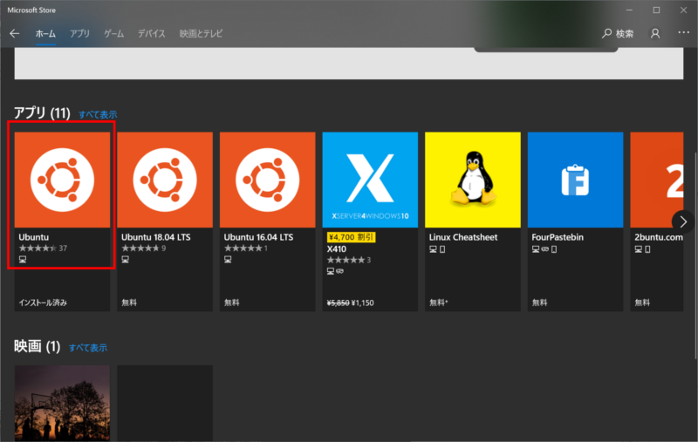Open the user account icon
This screenshot has width=698, height=442.
pyautogui.click(x=655, y=33)
